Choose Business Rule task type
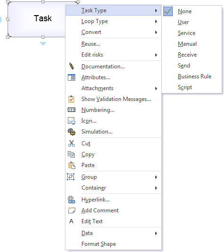The image size is (224, 252). 194,76
